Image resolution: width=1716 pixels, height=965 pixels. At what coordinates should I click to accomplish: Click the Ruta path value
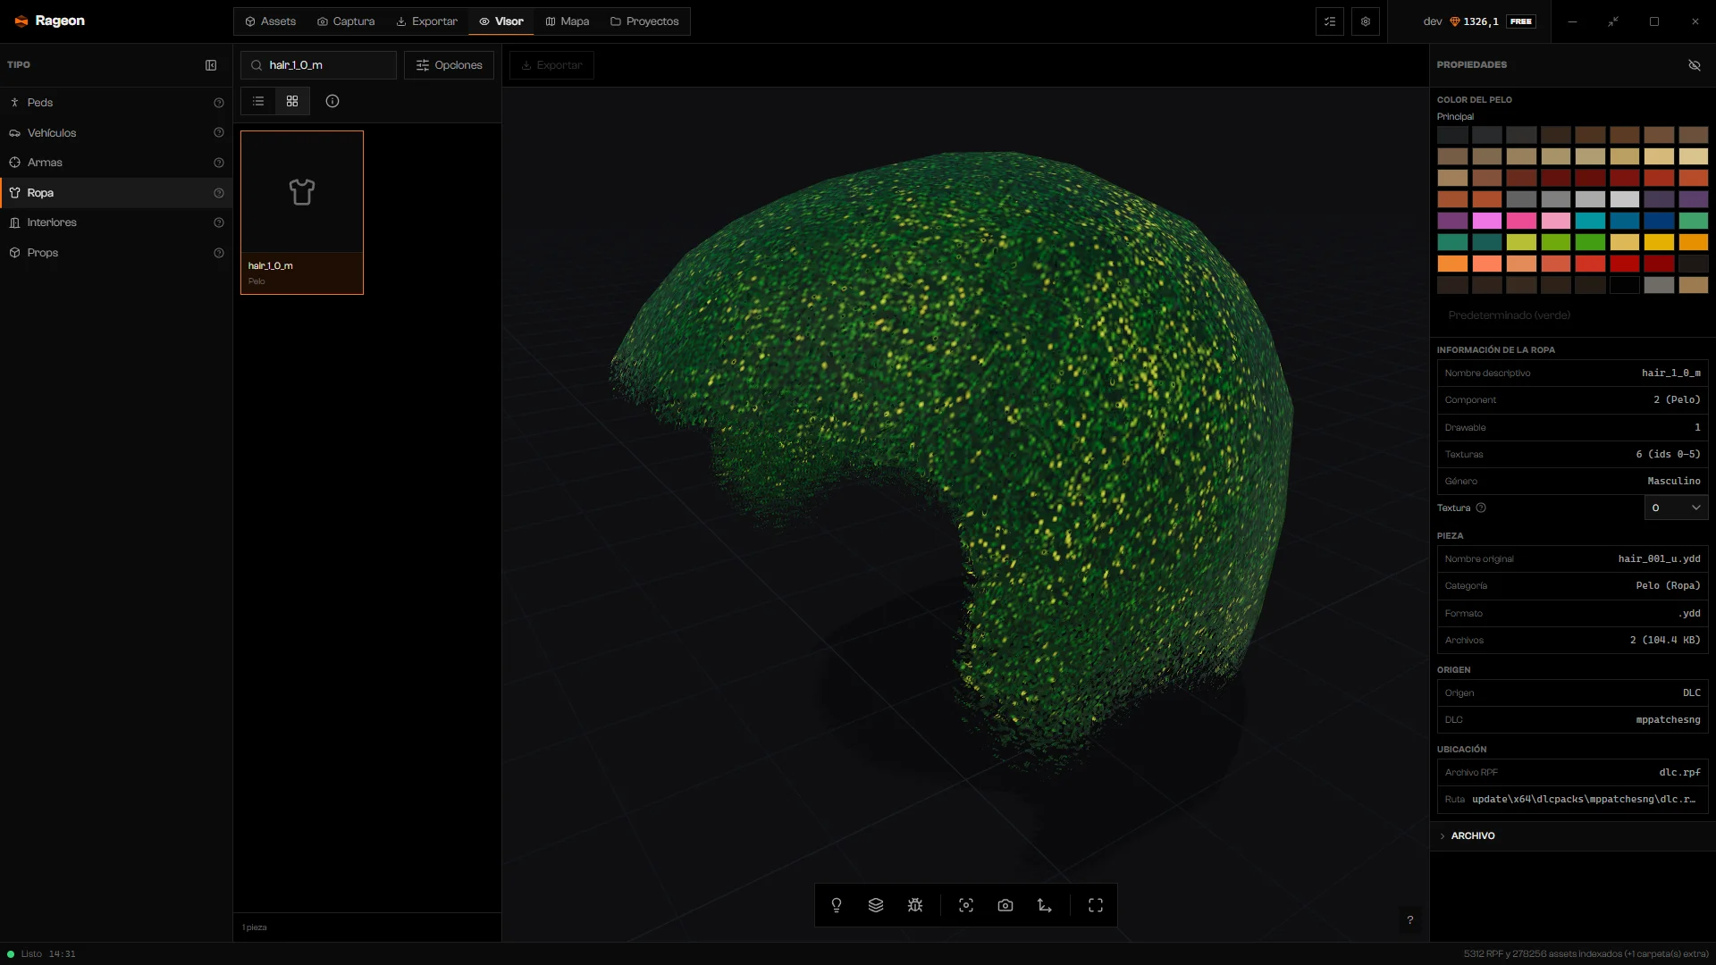[x=1584, y=799]
